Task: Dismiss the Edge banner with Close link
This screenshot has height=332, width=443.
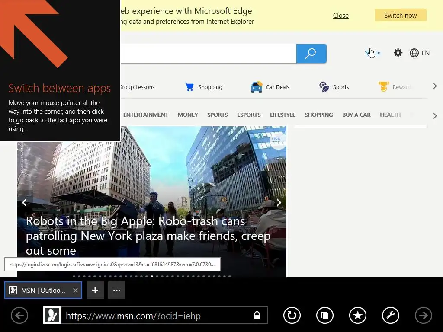Action: pyautogui.click(x=341, y=16)
